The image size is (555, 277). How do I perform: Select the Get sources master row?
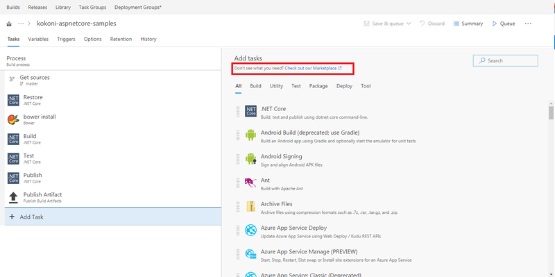coord(113,80)
